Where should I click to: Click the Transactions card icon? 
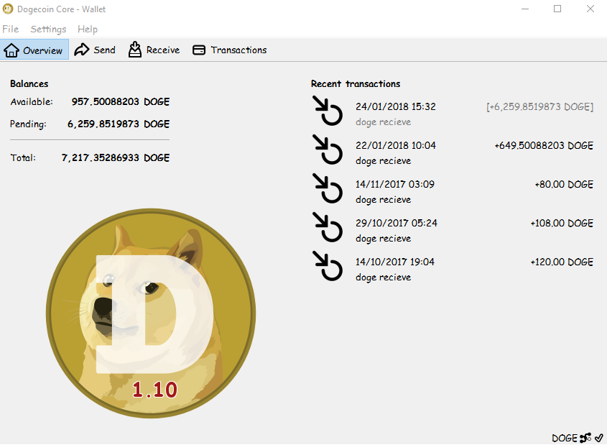199,50
